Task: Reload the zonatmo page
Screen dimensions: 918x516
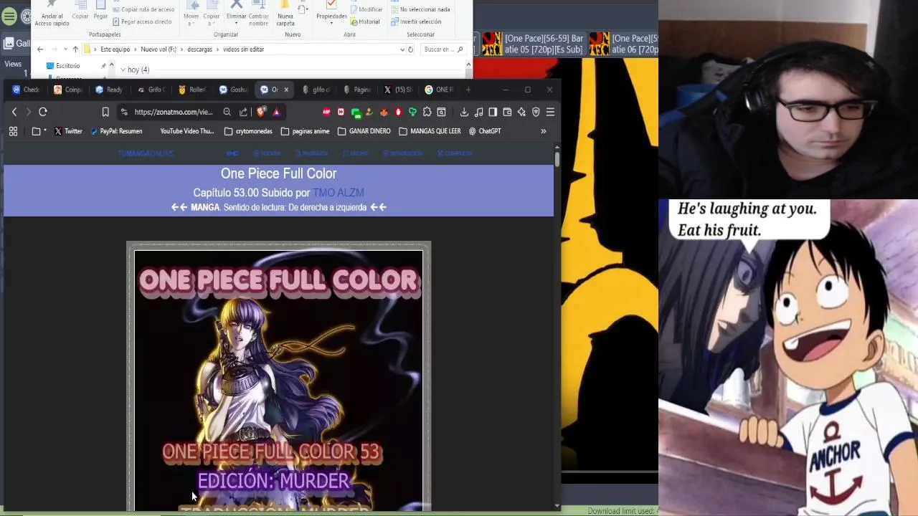Action: pos(43,112)
